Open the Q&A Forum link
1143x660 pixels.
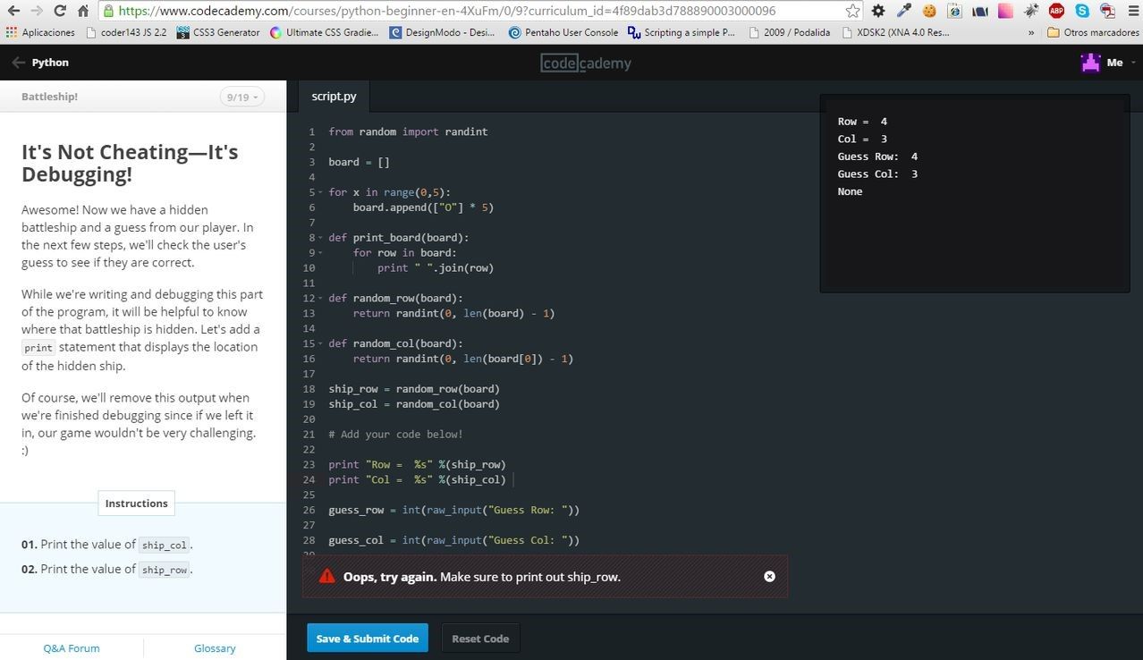pos(71,647)
